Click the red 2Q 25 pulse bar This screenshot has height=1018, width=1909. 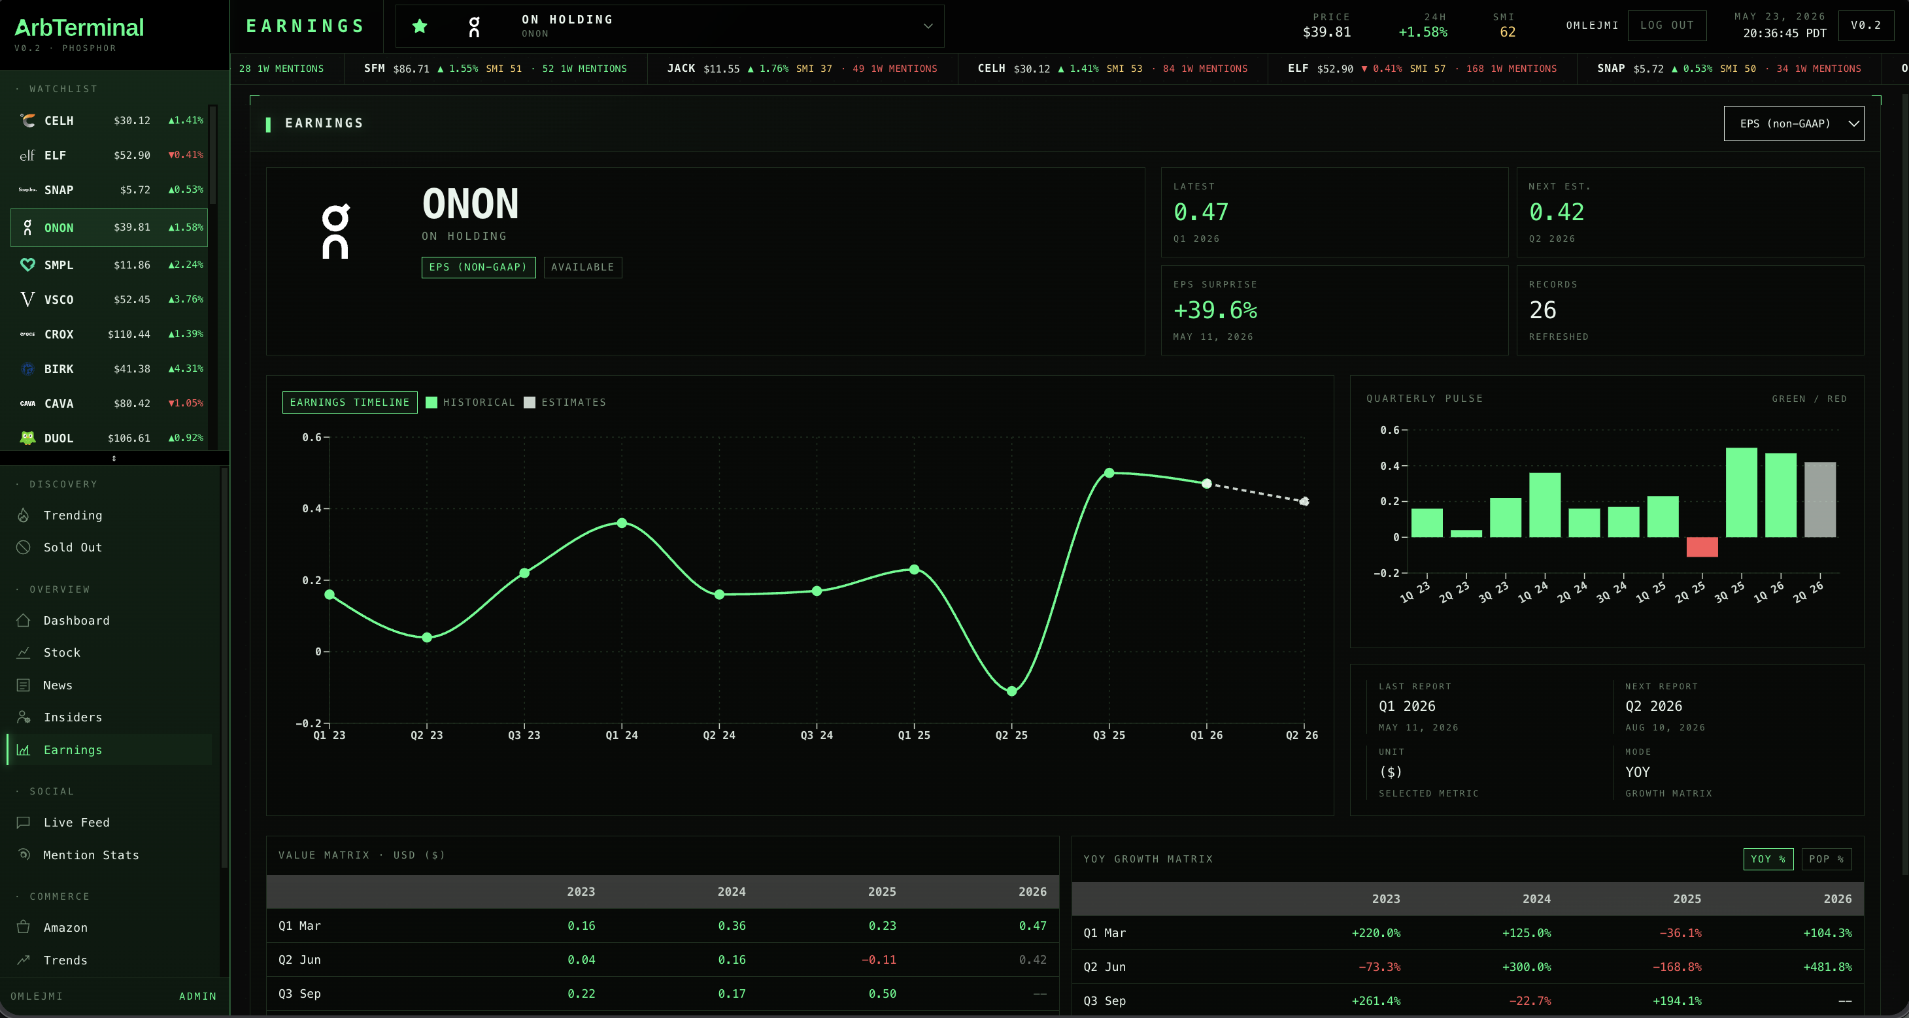[1702, 547]
